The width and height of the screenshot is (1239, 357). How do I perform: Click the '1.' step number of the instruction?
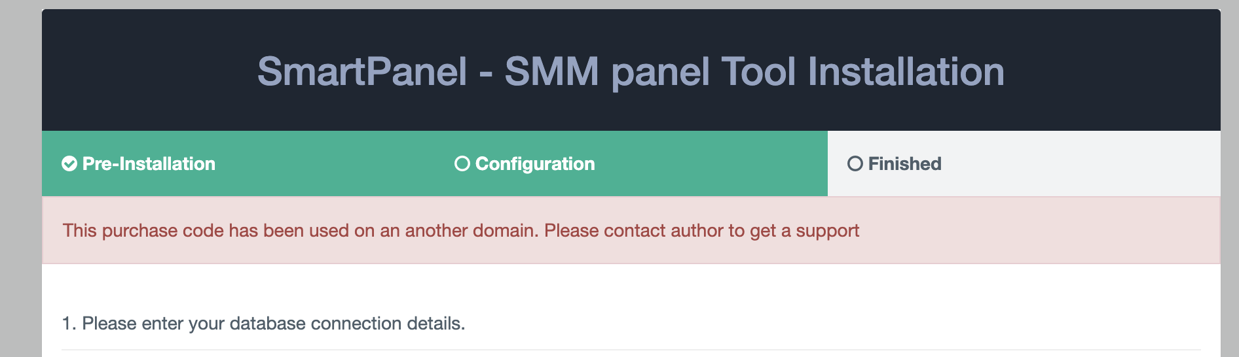tap(69, 324)
